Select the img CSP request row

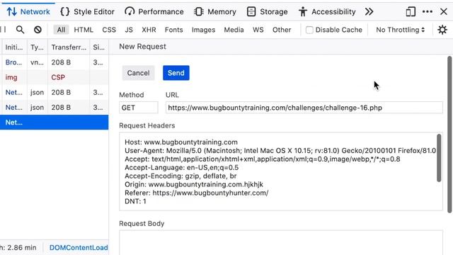pos(55,77)
